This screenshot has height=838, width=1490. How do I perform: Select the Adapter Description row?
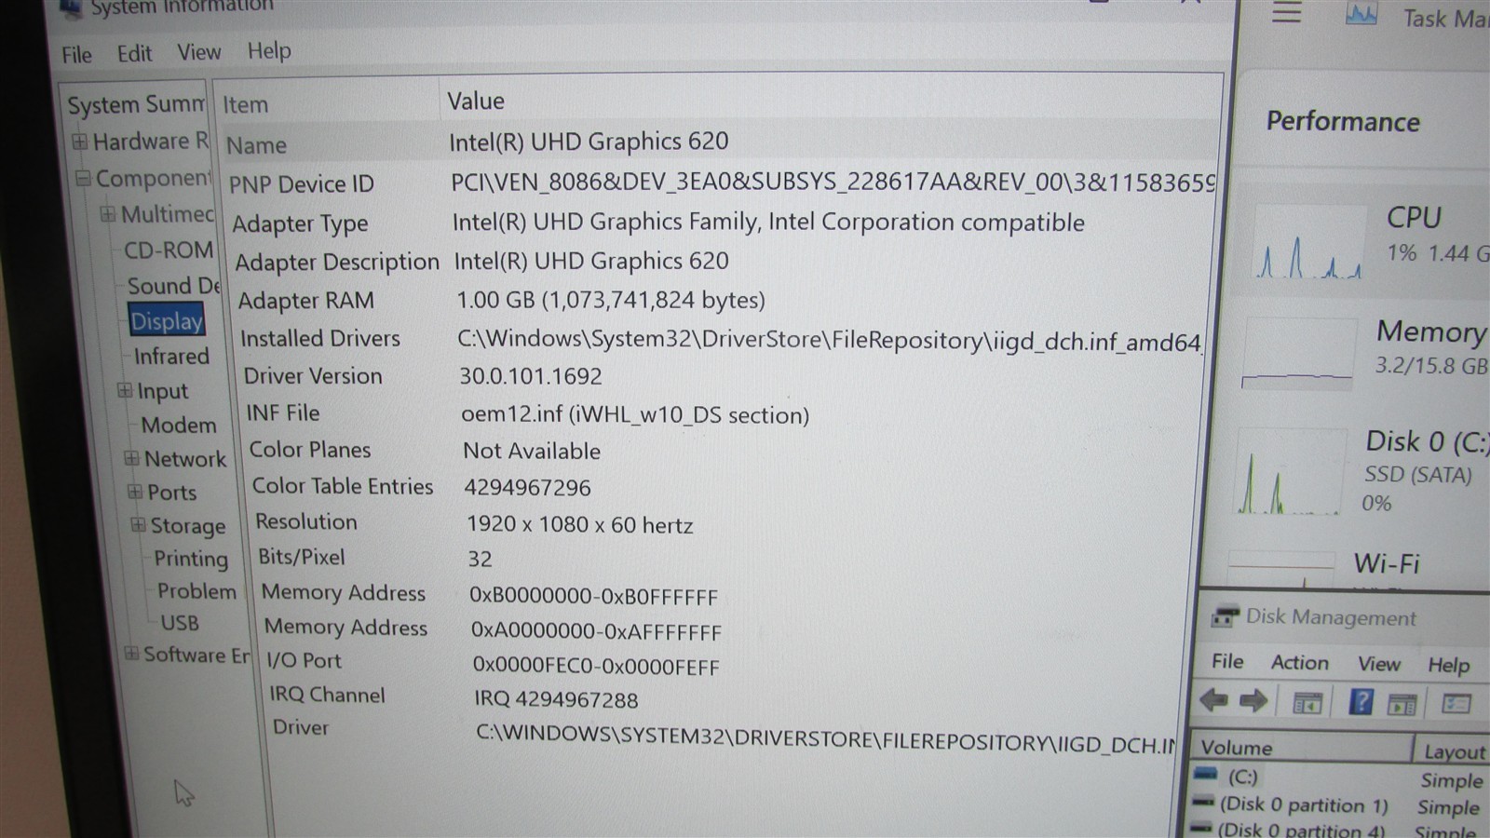coord(722,262)
